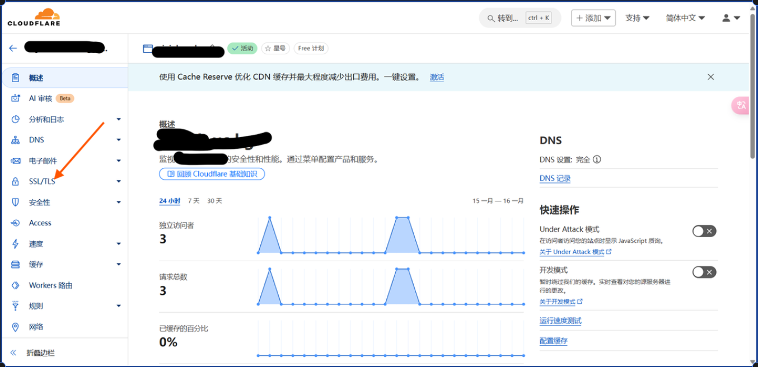Expand the 安全性 submenu arrow

point(119,202)
